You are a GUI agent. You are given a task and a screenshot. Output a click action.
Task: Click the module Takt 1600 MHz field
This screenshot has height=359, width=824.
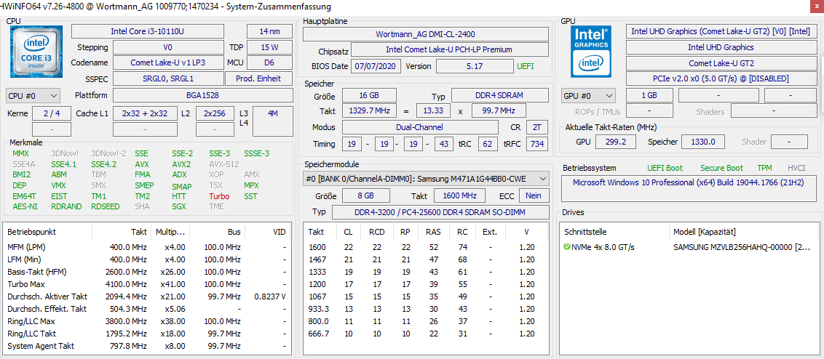click(x=460, y=195)
